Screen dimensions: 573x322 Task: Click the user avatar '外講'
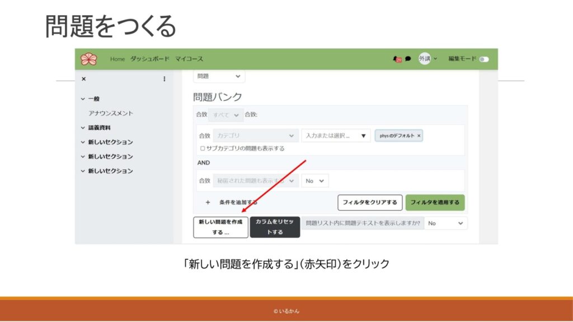tap(425, 59)
